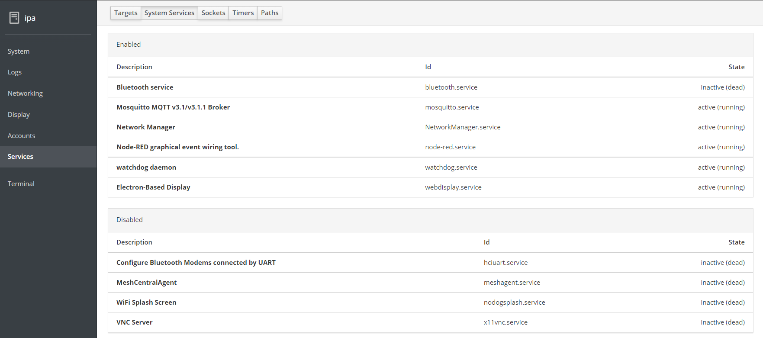Open the Bluetooth service row

145,87
